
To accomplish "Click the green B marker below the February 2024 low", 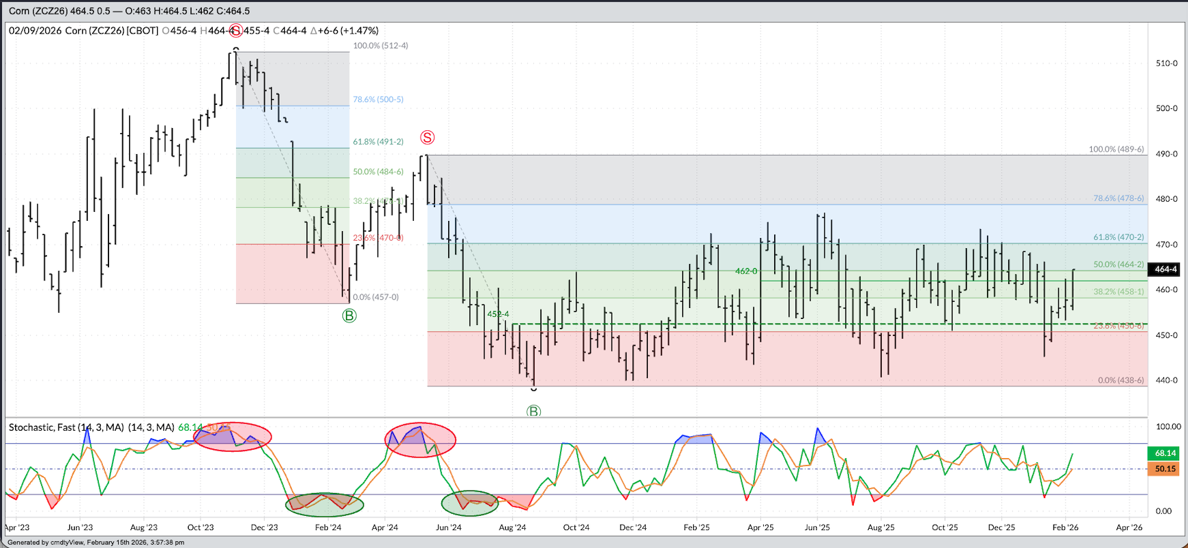I will (x=349, y=315).
